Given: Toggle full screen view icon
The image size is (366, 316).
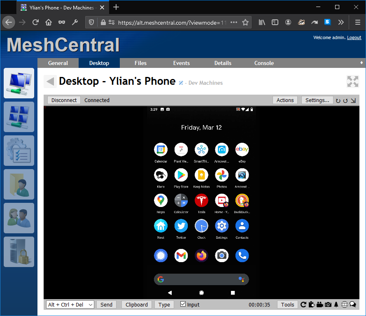Looking at the screenshot, I should click(353, 81).
